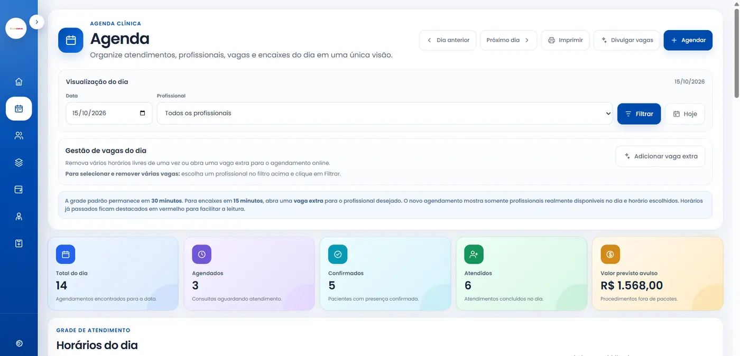Image resolution: width=740 pixels, height=356 pixels.
Task: Click the 'R$ 1.568,00' value
Action: 632,286
